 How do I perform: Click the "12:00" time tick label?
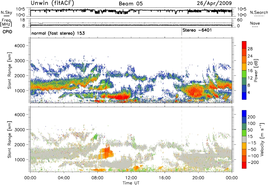coord(131,178)
